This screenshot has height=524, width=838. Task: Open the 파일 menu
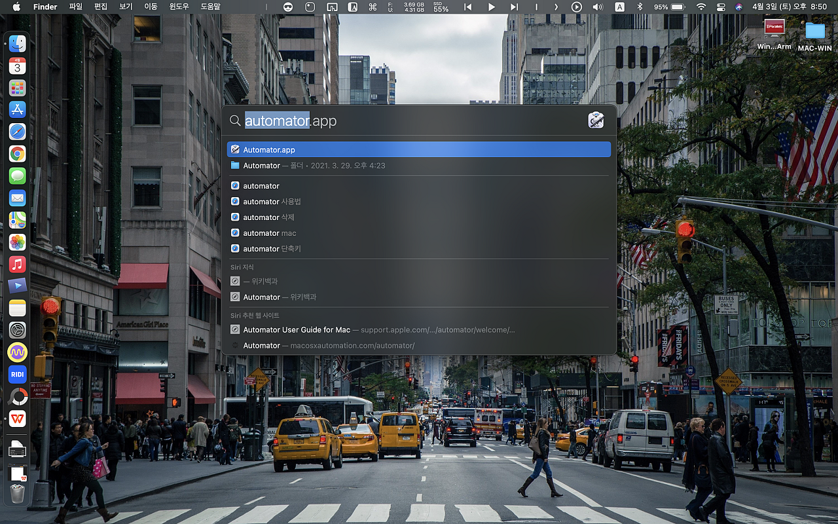(76, 7)
